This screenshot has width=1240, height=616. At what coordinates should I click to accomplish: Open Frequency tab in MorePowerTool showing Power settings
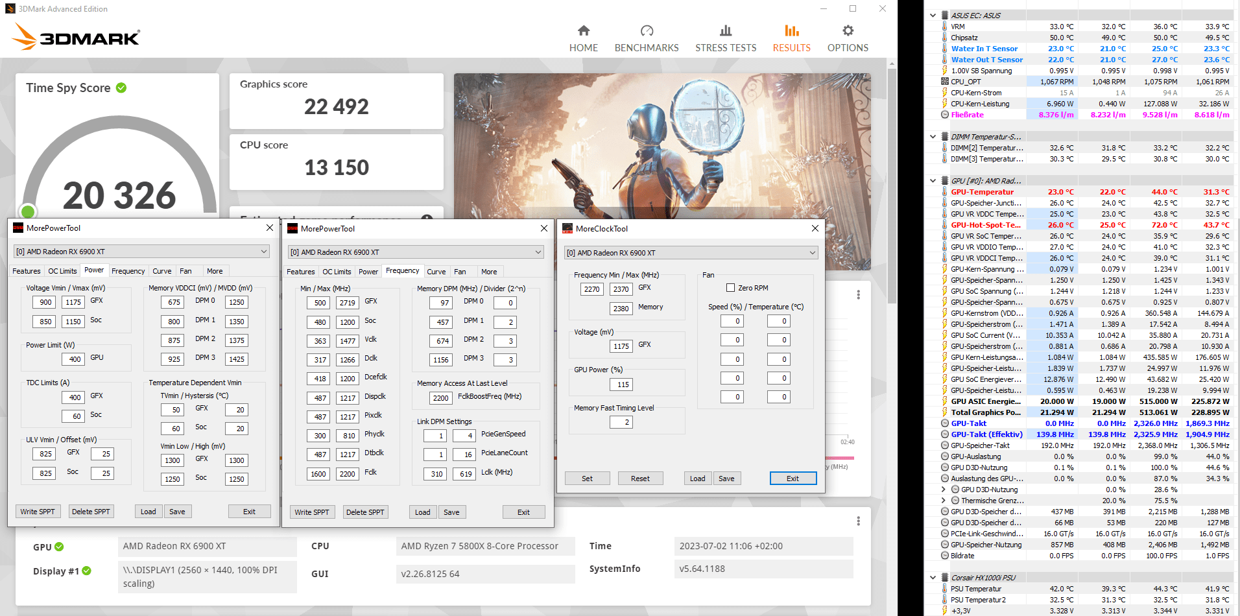pos(128,271)
